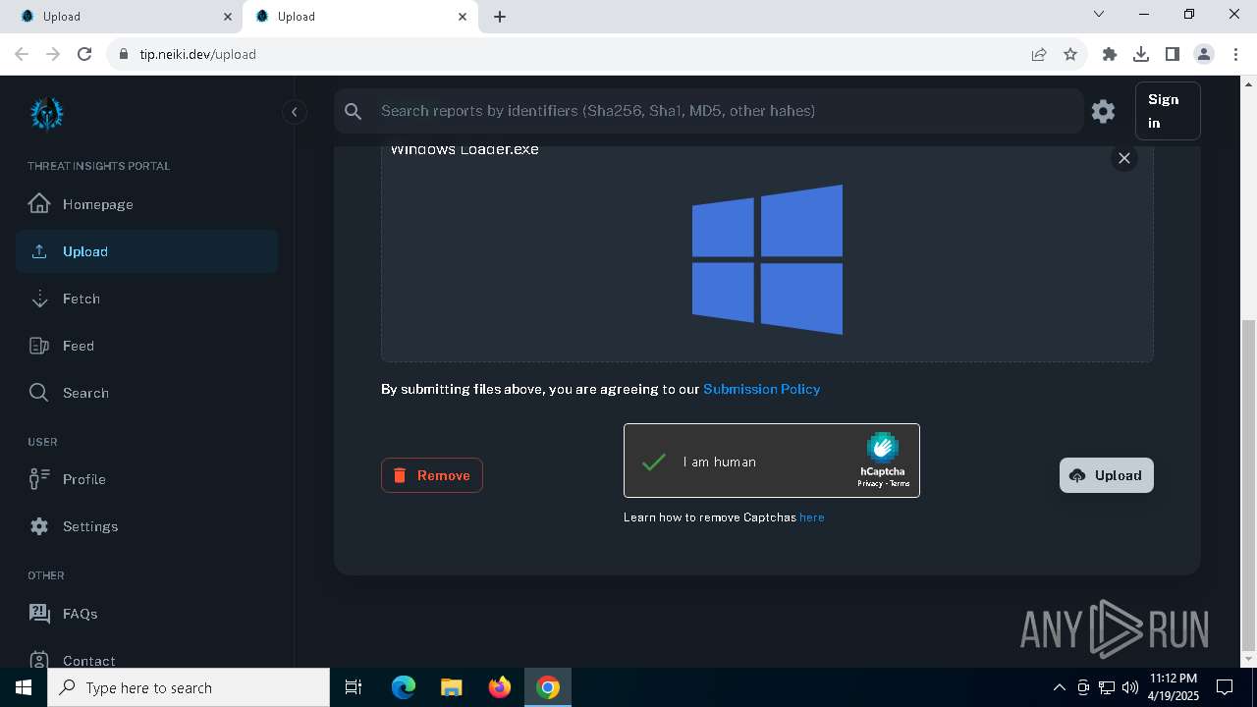Open Chrome three-dot menu
The height and width of the screenshot is (707, 1257).
coord(1235,54)
